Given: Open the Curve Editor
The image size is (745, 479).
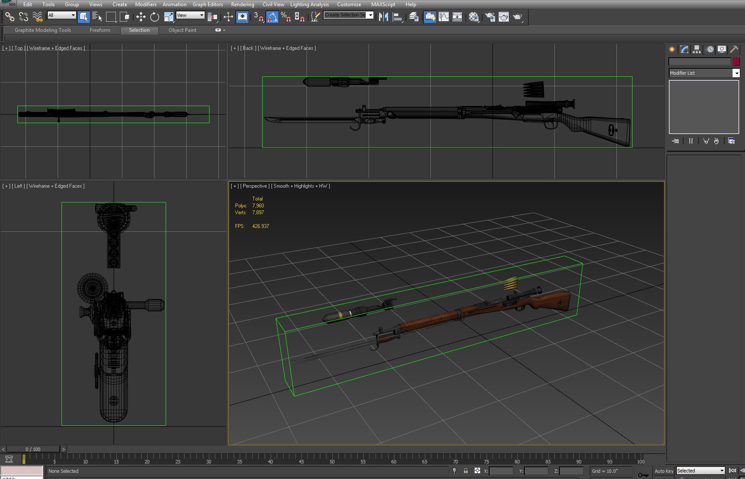Looking at the screenshot, I should point(444,17).
